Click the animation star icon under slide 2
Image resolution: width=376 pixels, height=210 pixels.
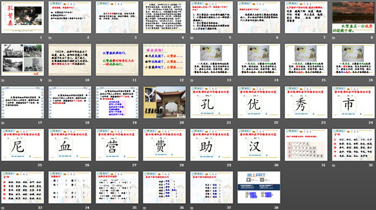50,38
